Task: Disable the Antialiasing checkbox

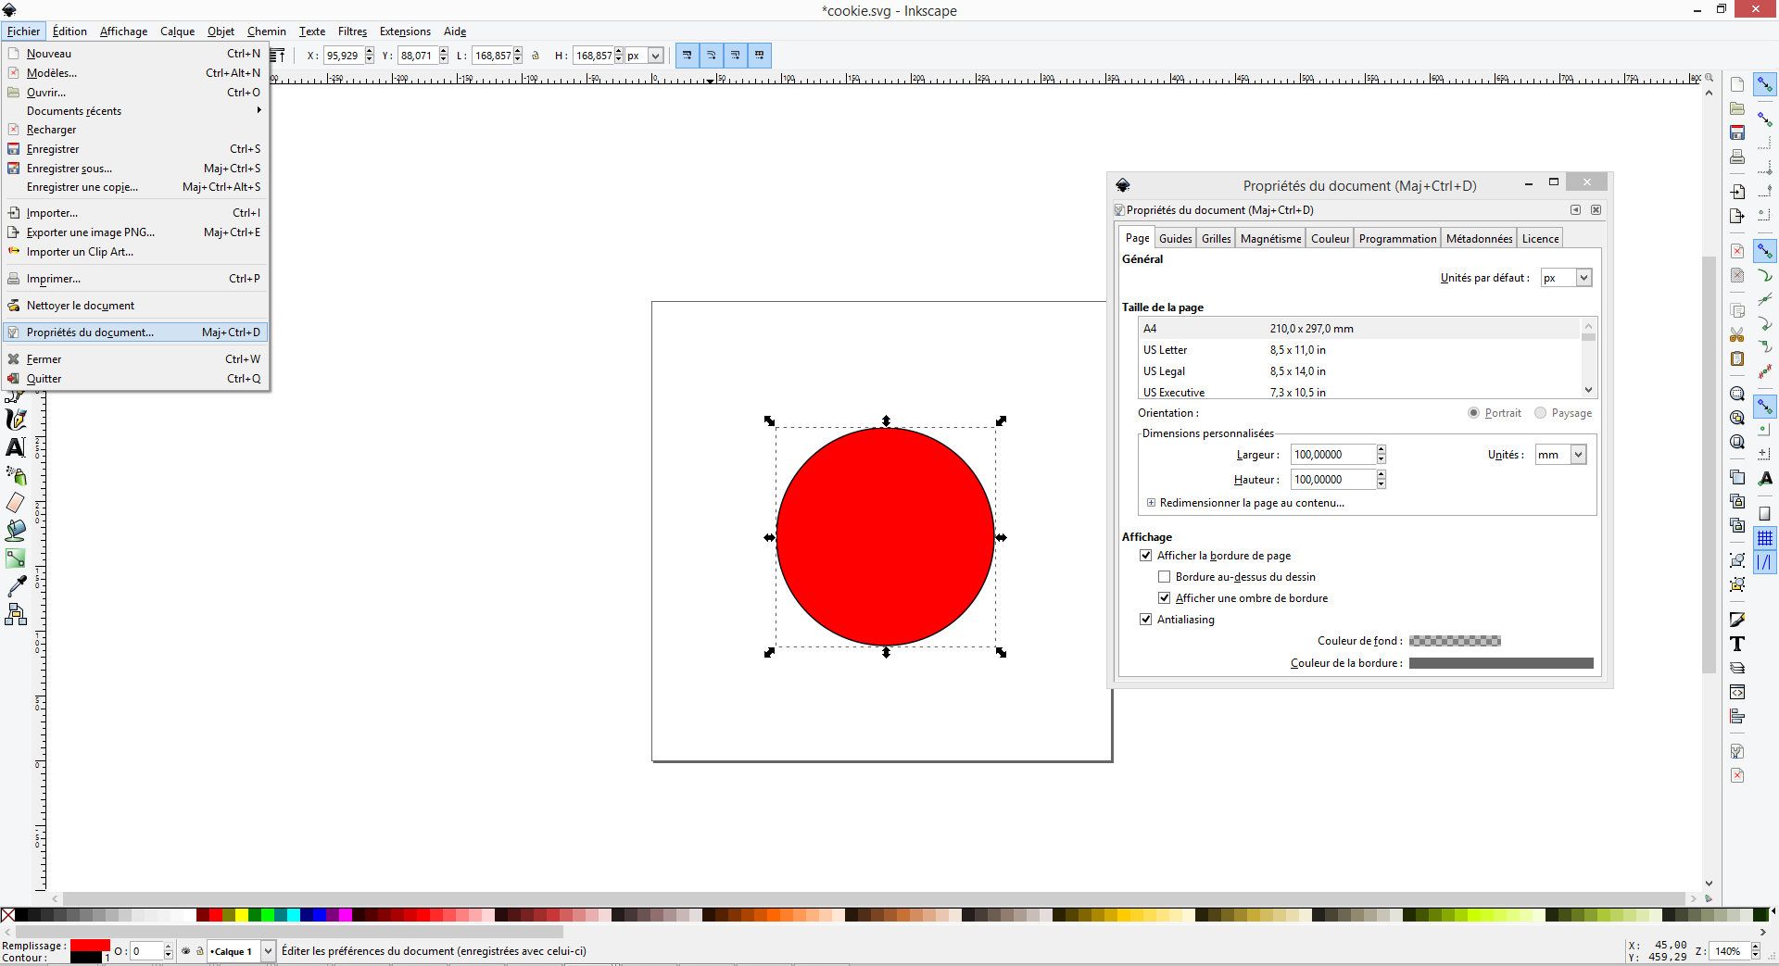Action: pyautogui.click(x=1146, y=619)
